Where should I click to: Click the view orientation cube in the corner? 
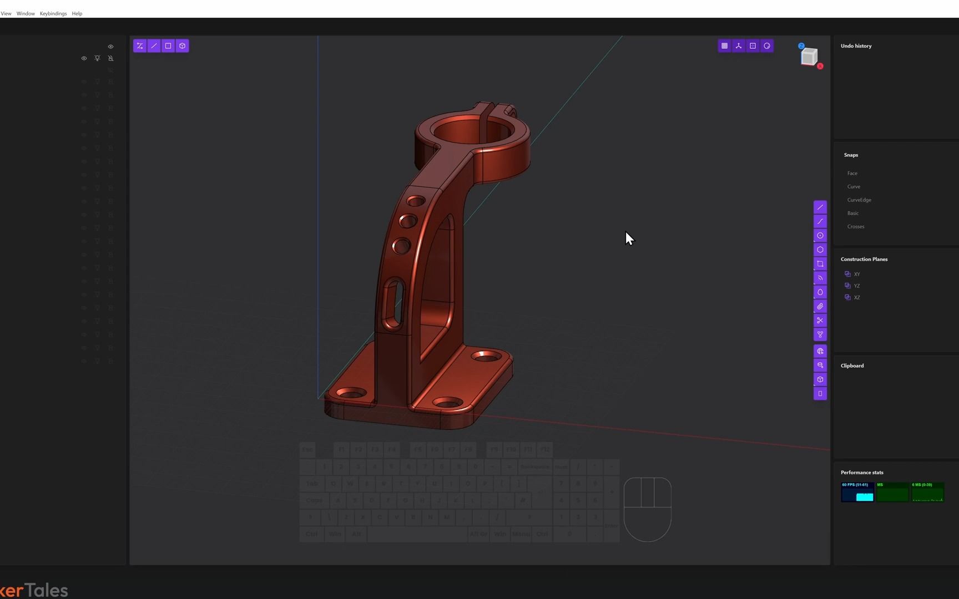pos(810,56)
